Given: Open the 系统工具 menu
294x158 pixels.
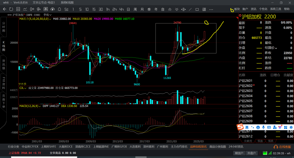Looking at the screenshot, I should [275, 9].
